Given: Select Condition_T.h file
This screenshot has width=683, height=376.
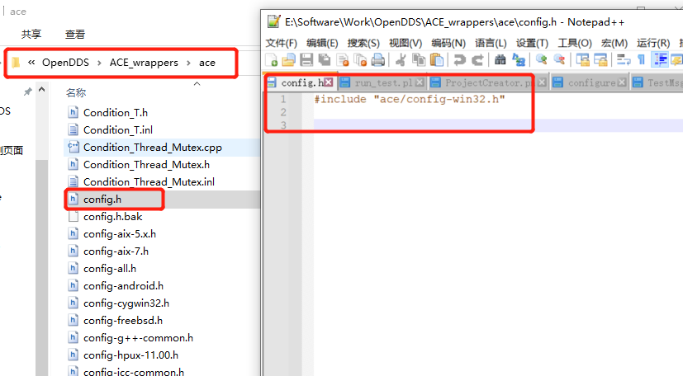Looking at the screenshot, I should tap(115, 113).
